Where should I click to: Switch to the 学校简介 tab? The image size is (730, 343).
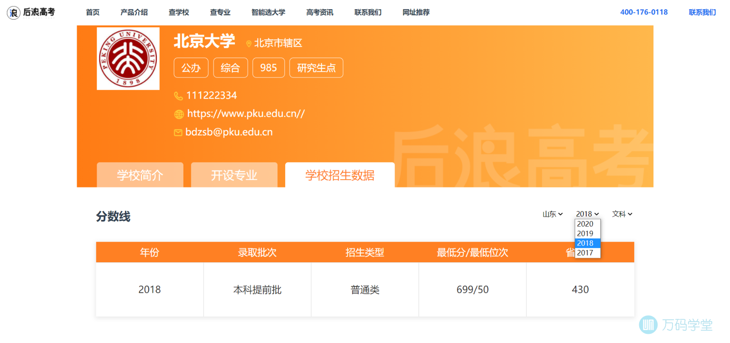[140, 175]
